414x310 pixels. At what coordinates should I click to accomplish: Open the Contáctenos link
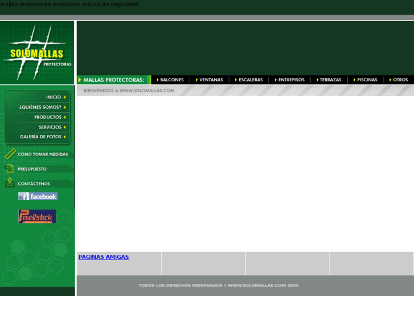click(34, 184)
